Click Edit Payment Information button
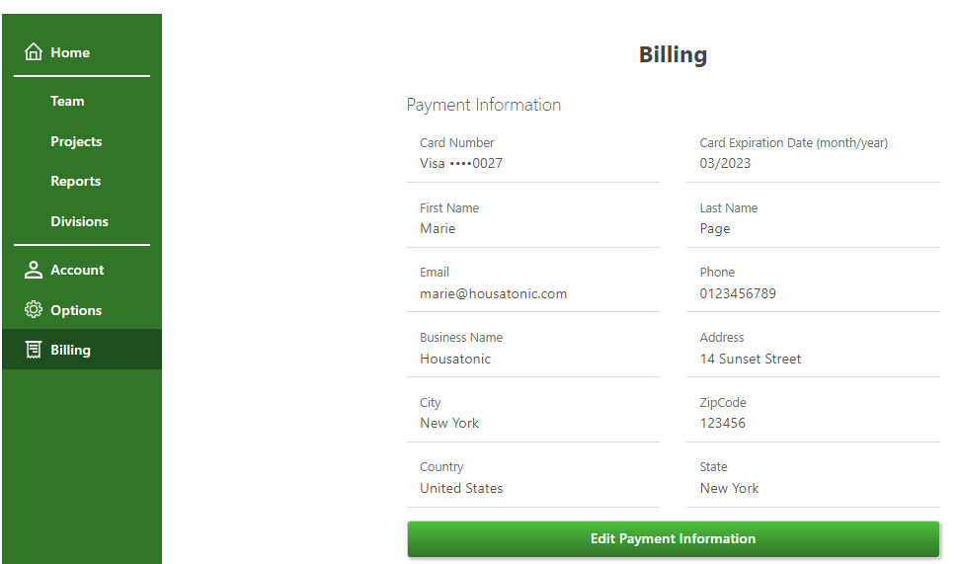The width and height of the screenshot is (958, 564). point(673,538)
